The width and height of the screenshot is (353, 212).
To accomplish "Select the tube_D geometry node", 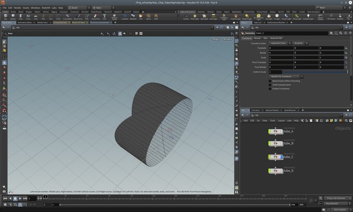I will (276, 171).
